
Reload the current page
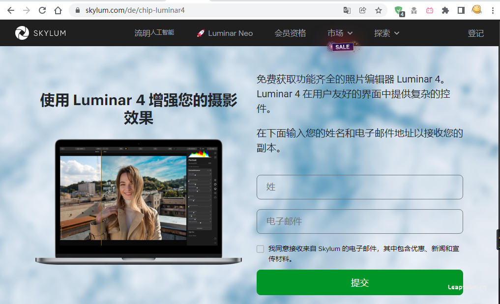pos(42,10)
